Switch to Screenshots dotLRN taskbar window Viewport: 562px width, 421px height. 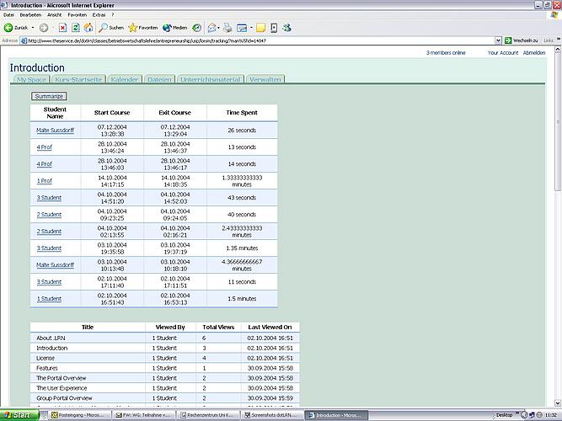click(272, 415)
